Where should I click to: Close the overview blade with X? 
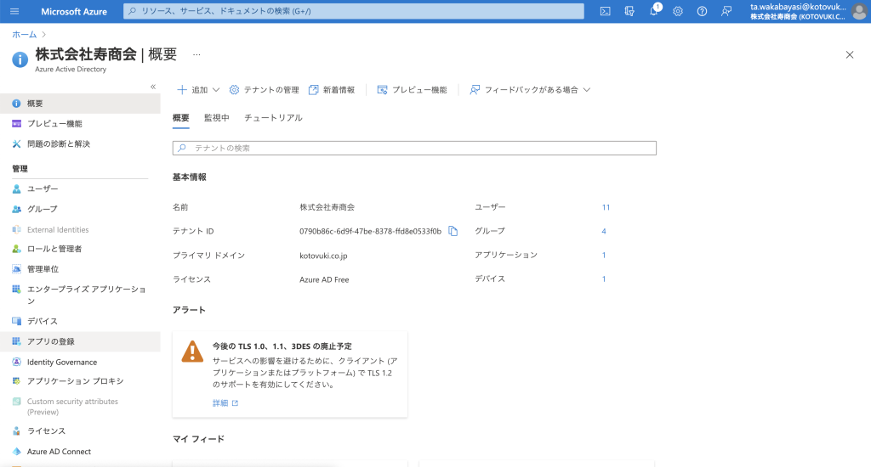[850, 55]
